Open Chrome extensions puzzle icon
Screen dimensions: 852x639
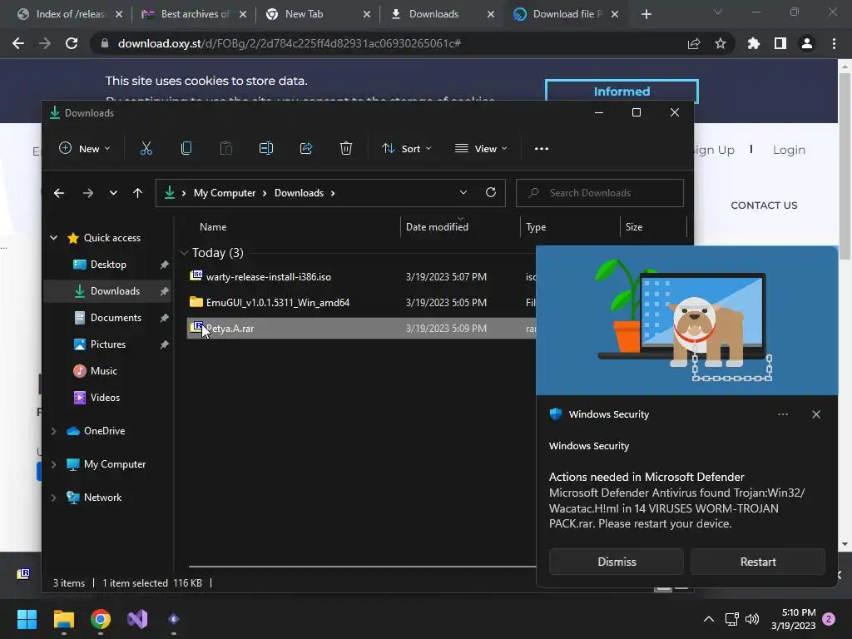[754, 43]
